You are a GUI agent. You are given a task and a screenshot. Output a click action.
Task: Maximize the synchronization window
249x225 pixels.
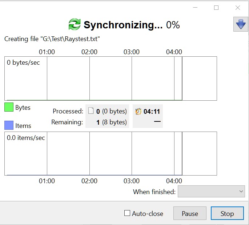216,8
